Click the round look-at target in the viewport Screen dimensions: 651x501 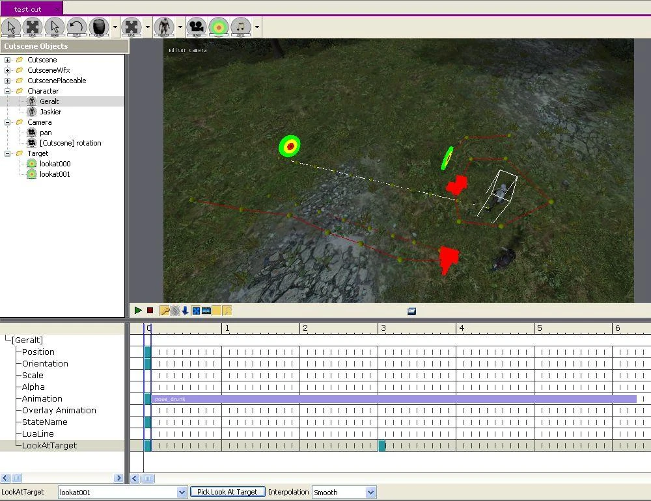tap(290, 146)
